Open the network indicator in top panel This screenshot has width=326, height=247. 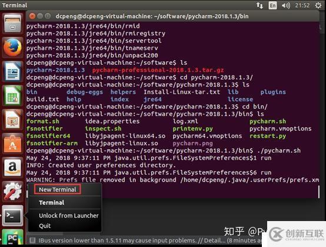pos(260,5)
